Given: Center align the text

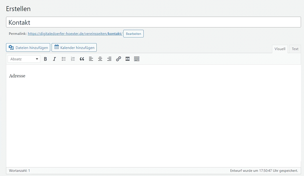Looking at the screenshot, I should tap(100, 59).
